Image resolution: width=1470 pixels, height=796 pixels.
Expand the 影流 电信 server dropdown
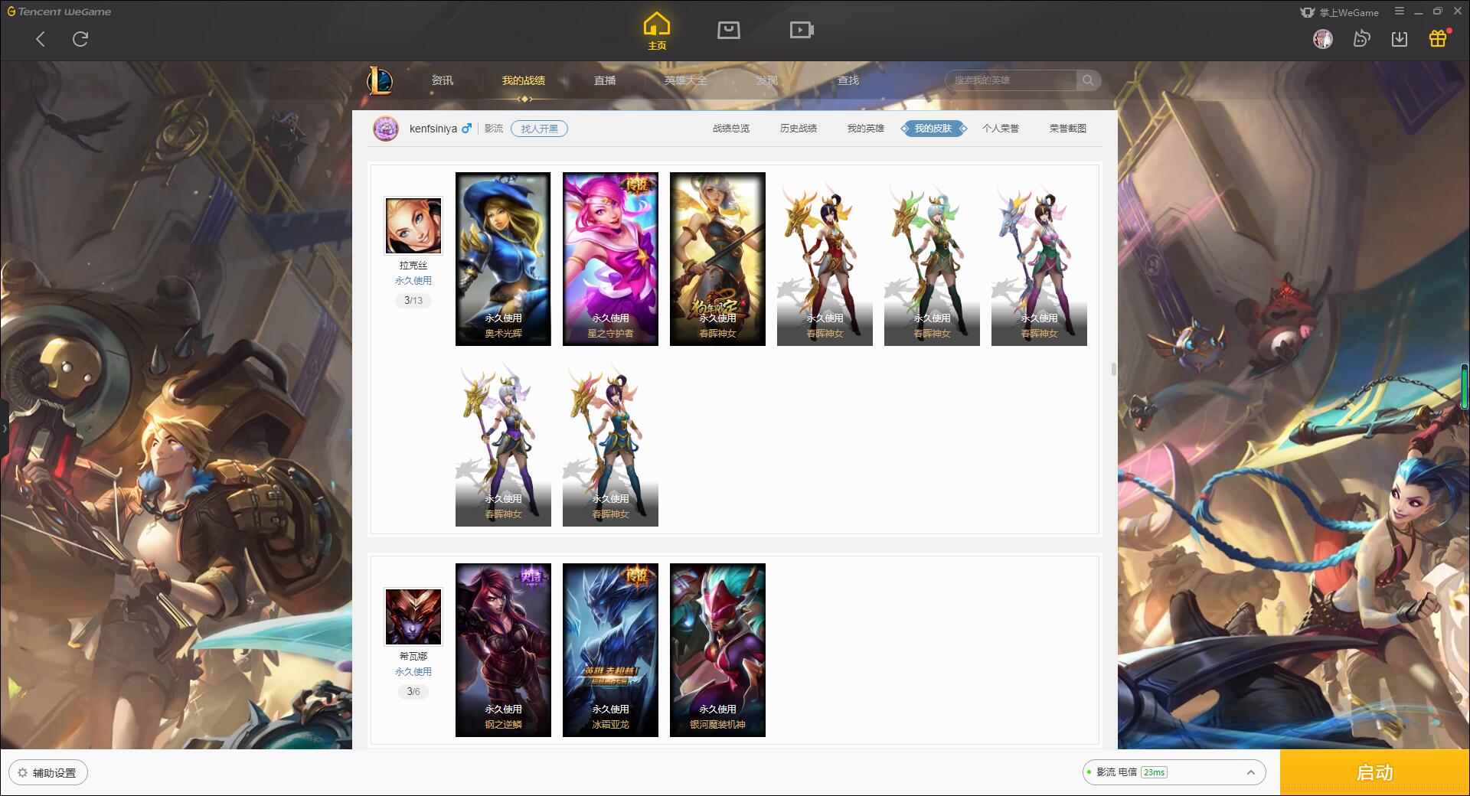(x=1173, y=772)
